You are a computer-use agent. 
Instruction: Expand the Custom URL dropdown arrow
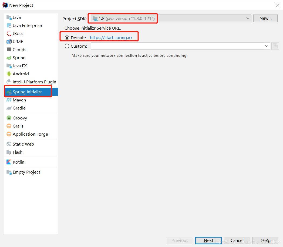click(x=267, y=46)
